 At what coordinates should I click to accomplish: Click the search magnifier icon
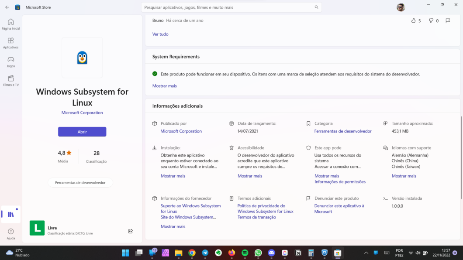click(x=316, y=7)
